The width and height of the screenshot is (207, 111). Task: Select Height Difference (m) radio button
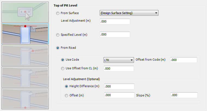click(66, 86)
